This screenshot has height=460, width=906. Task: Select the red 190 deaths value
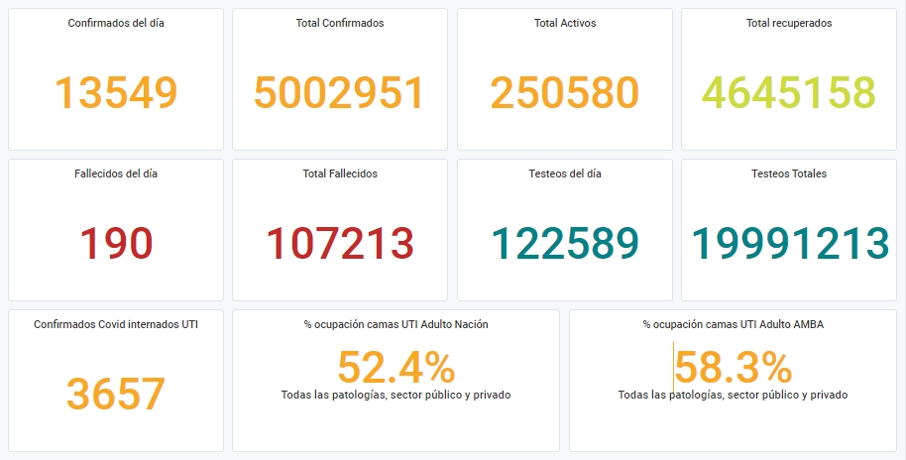tap(116, 243)
